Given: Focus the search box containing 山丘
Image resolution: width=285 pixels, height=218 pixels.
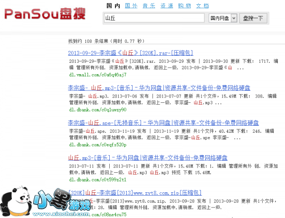Looking at the screenshot, I should point(154,18).
